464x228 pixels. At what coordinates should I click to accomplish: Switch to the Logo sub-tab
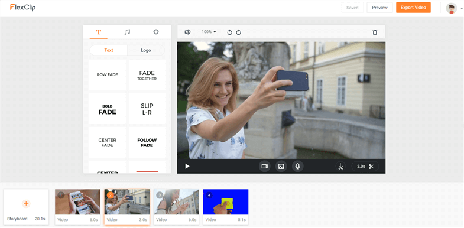point(146,50)
